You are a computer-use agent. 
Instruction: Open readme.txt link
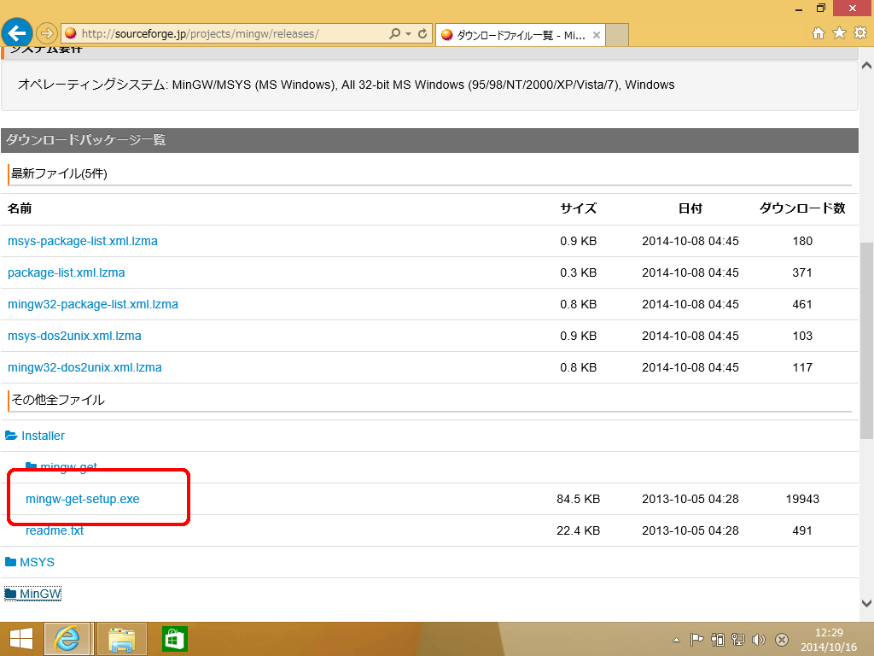55,530
